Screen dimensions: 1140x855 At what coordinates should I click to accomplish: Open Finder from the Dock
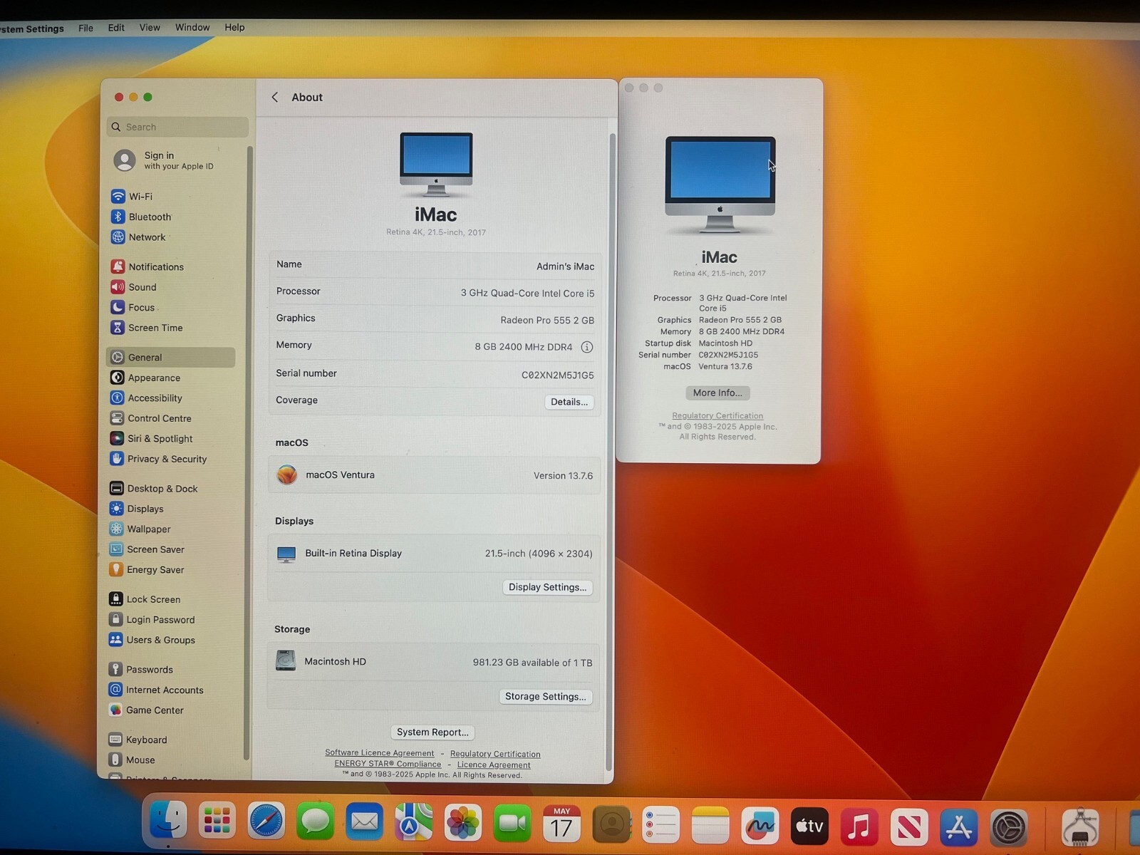tap(168, 821)
